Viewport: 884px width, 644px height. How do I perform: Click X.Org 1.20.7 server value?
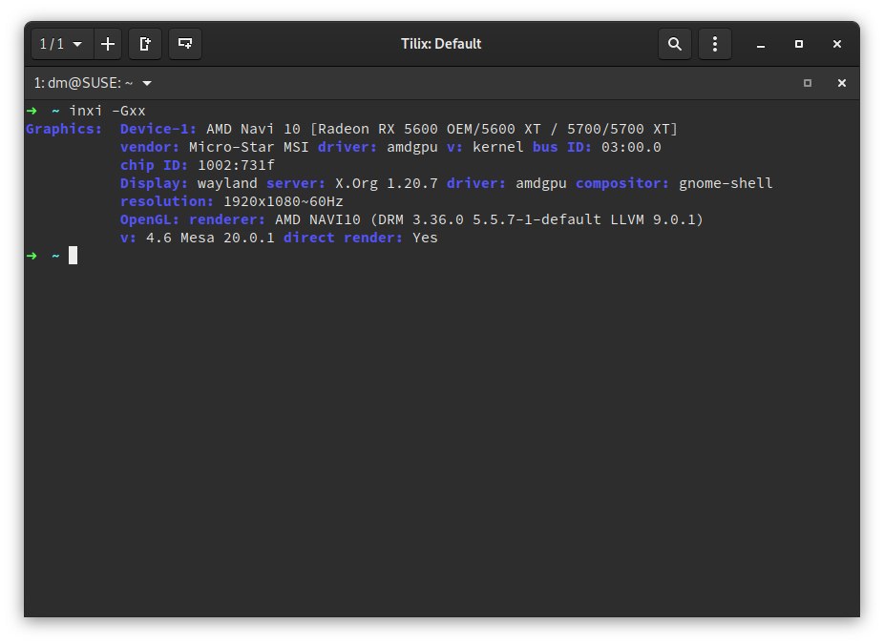click(387, 183)
